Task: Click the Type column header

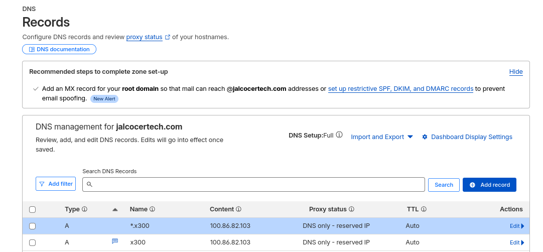Action: click(x=72, y=209)
